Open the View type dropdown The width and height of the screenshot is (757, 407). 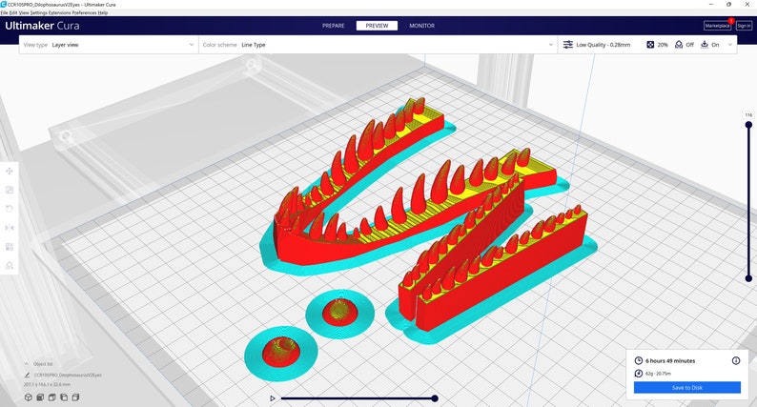109,45
